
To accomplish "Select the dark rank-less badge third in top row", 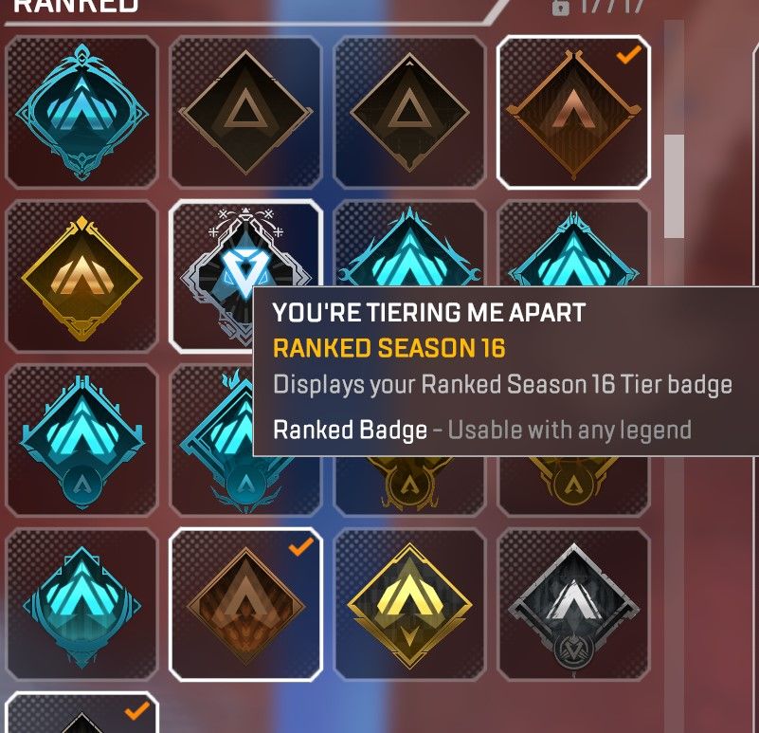I will pyautogui.click(x=410, y=112).
